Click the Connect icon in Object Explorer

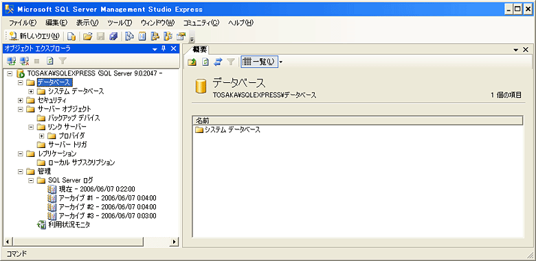click(12, 61)
